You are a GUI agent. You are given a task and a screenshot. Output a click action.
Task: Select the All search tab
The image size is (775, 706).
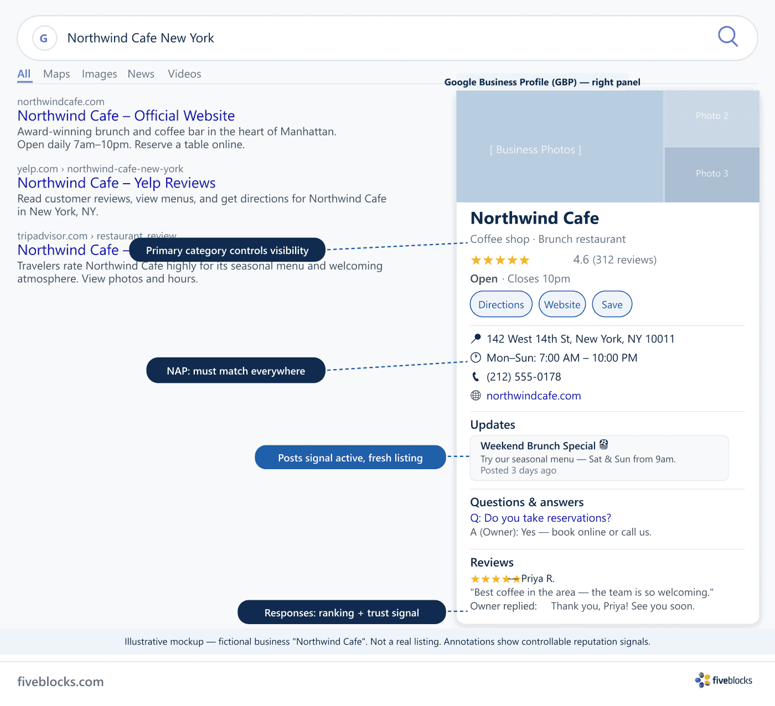pos(24,74)
